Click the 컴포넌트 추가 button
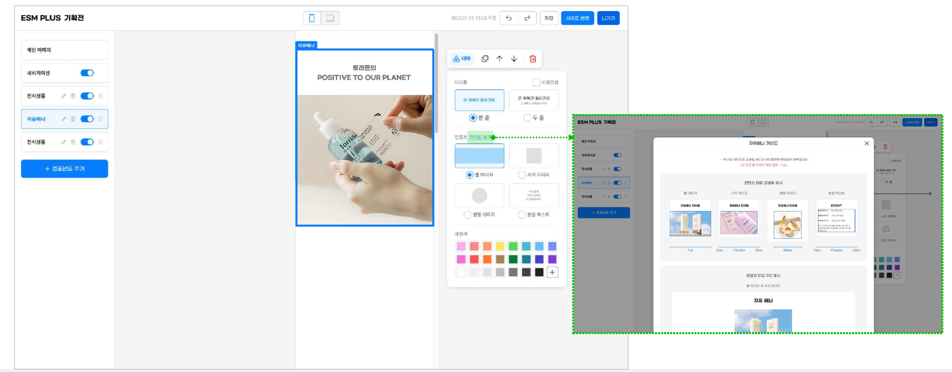This screenshot has width=952, height=372. point(65,169)
